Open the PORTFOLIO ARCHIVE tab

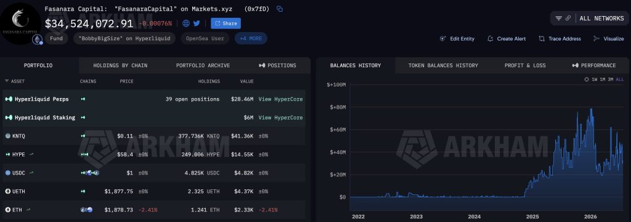203,65
